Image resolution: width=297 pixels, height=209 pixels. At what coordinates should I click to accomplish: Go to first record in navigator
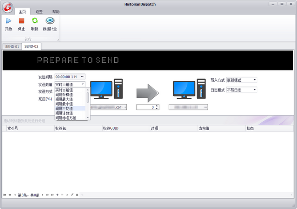click(4, 195)
